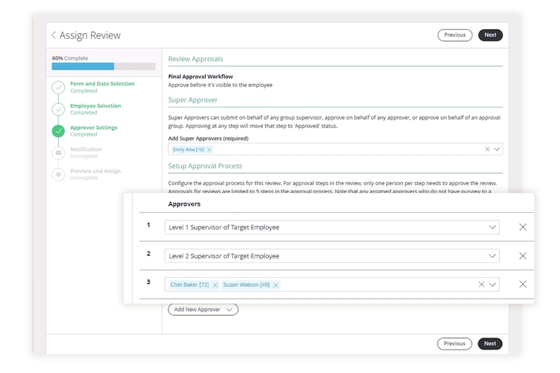This screenshot has height=373, width=560.
Task: Click the Chet Baker [72] chip
Action: [x=194, y=285]
